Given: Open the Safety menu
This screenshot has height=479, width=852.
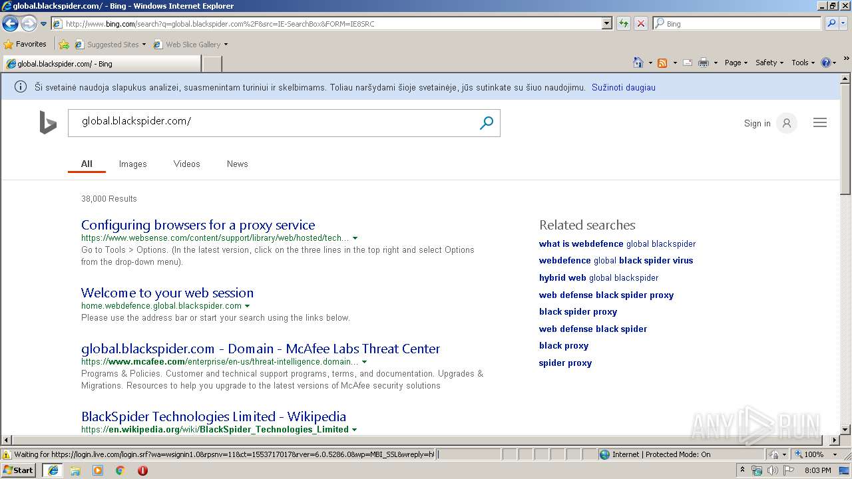Looking at the screenshot, I should point(769,63).
